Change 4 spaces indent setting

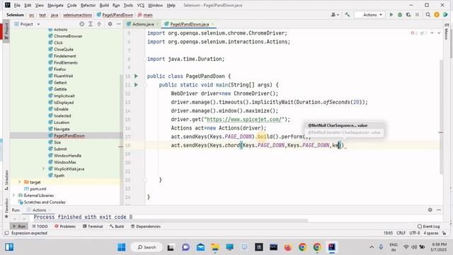point(430,233)
